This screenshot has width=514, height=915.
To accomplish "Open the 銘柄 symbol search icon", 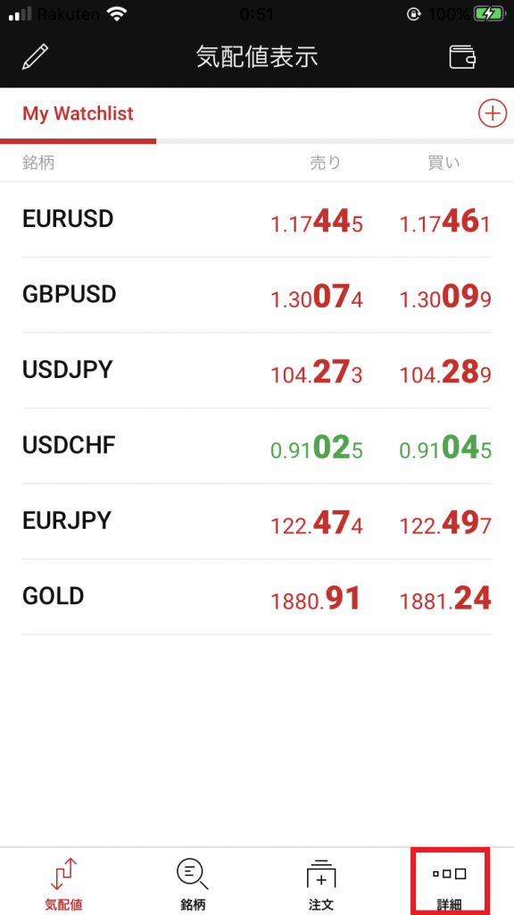I will pyautogui.click(x=193, y=874).
